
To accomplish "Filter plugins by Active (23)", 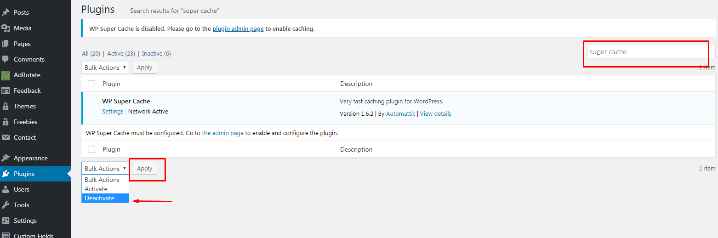I will click(x=121, y=53).
